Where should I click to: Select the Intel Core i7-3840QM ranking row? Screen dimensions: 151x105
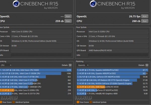point(36,87)
